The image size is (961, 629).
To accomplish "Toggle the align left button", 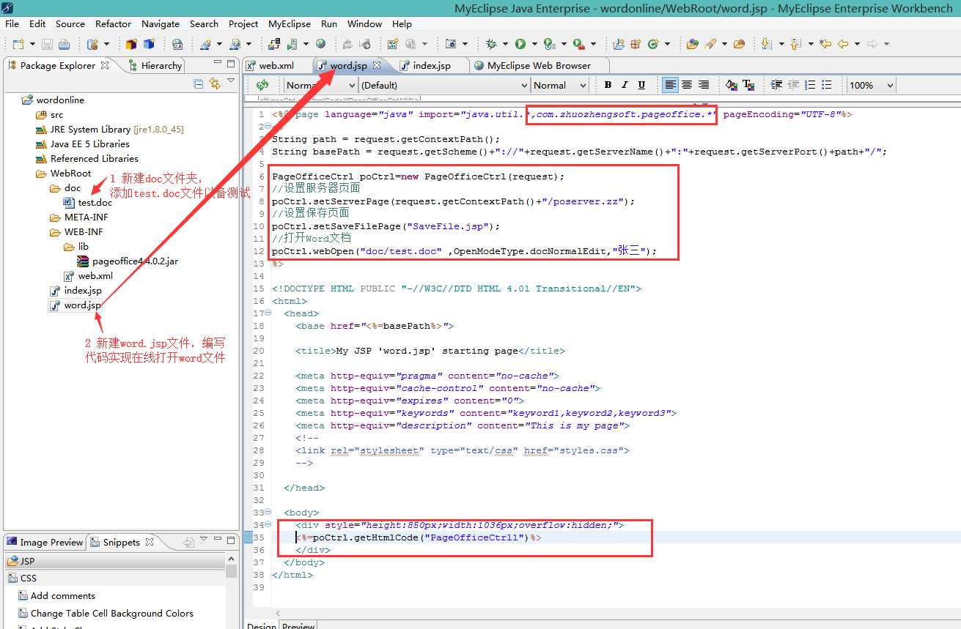I will [x=670, y=85].
